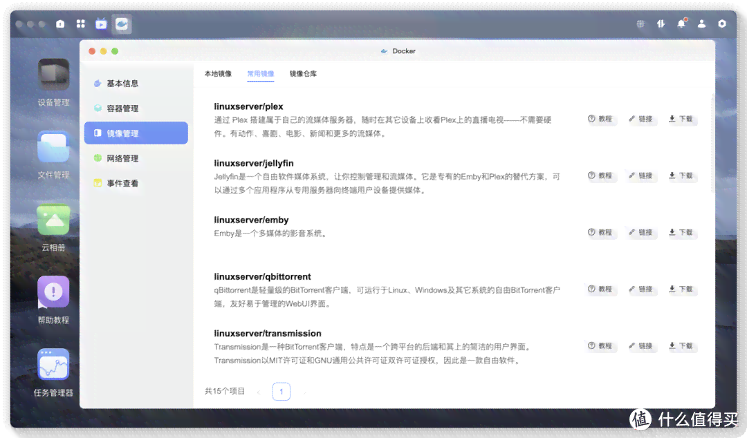Open 网络管理 in Docker sidebar
Screen dimensions: 747x438
point(136,158)
